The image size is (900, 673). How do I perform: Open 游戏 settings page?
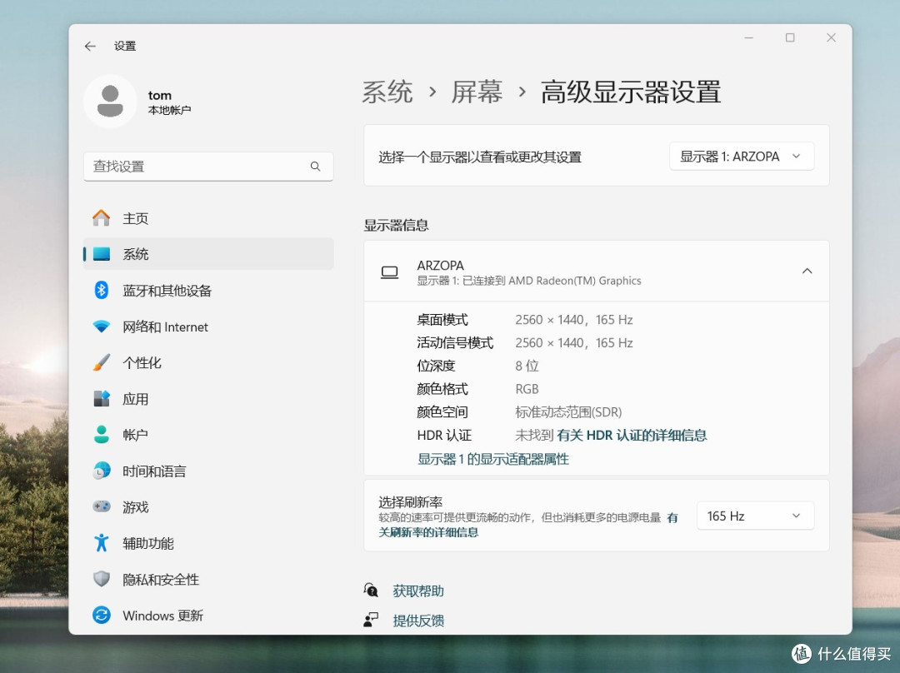click(x=208, y=506)
